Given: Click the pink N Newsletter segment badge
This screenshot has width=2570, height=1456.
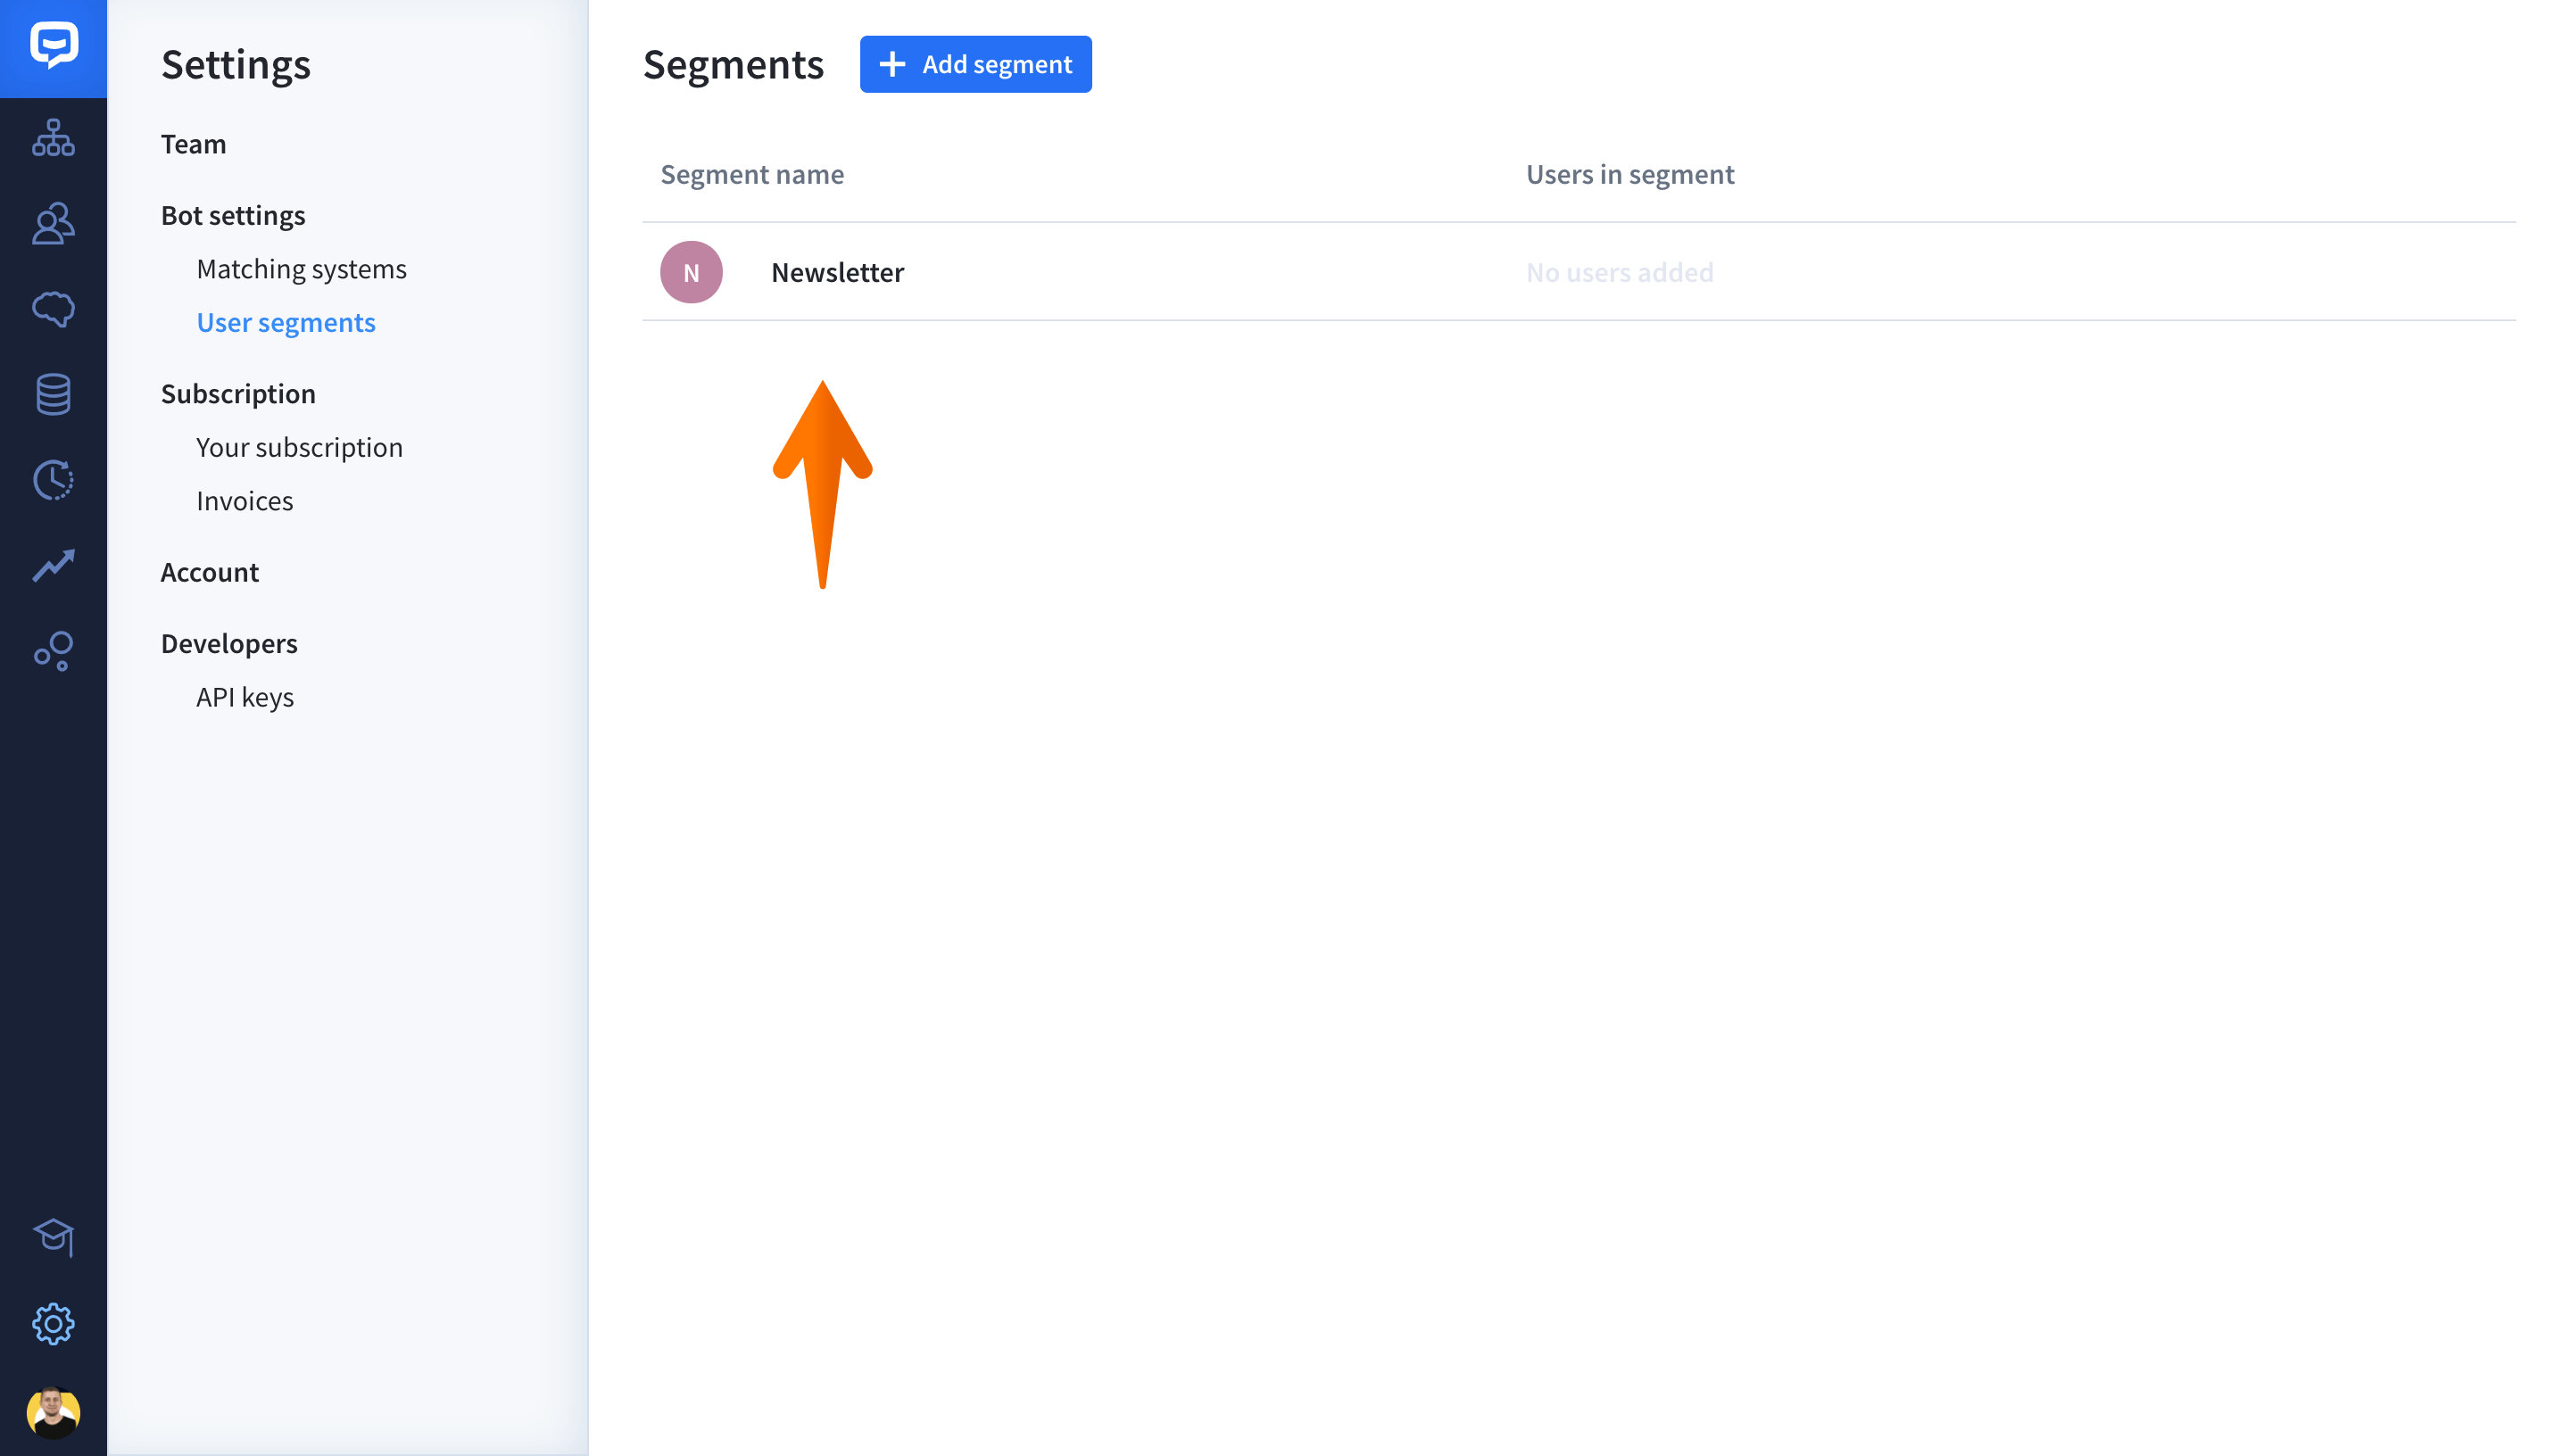Looking at the screenshot, I should tap(691, 272).
